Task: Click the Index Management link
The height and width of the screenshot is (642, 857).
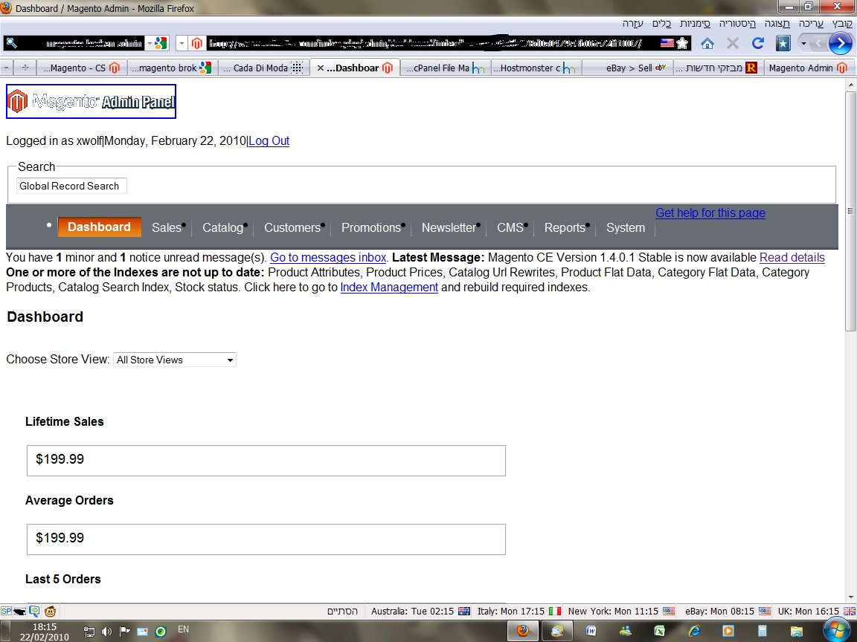Action: point(389,287)
